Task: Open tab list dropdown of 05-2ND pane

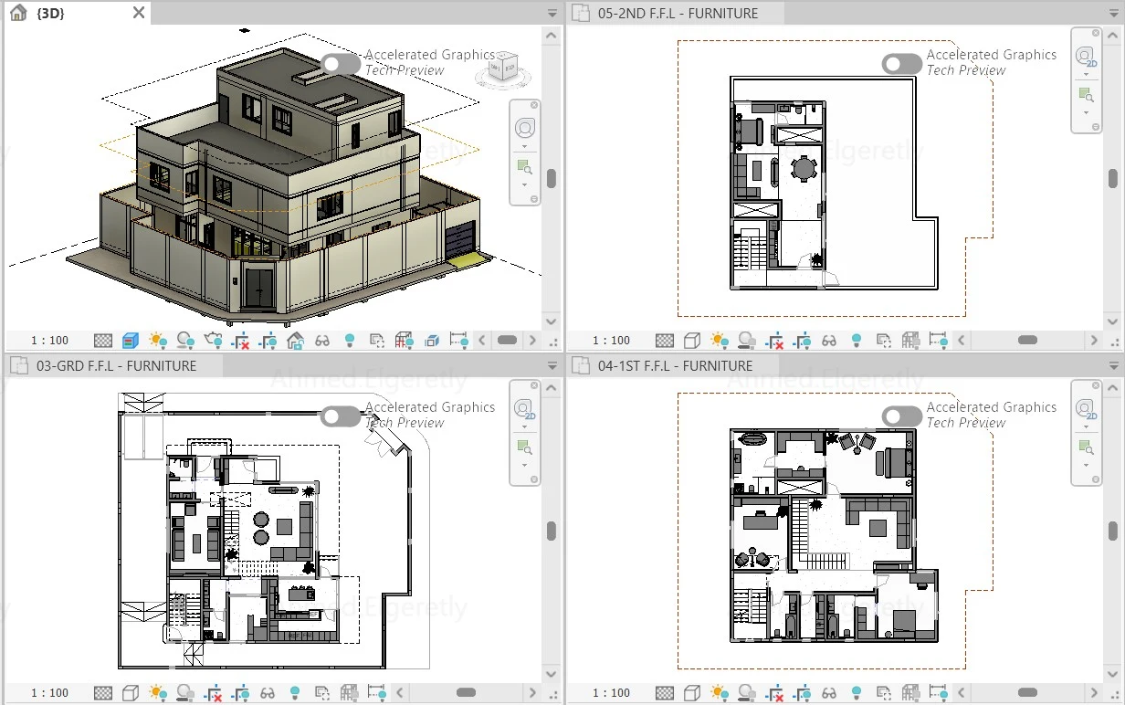Action: click(x=1114, y=14)
